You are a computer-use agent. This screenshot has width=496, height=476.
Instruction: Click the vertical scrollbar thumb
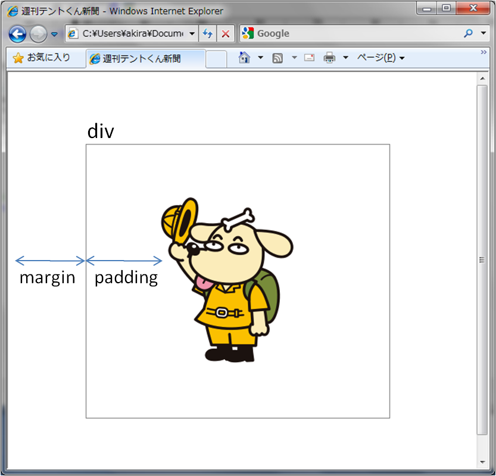(482, 260)
